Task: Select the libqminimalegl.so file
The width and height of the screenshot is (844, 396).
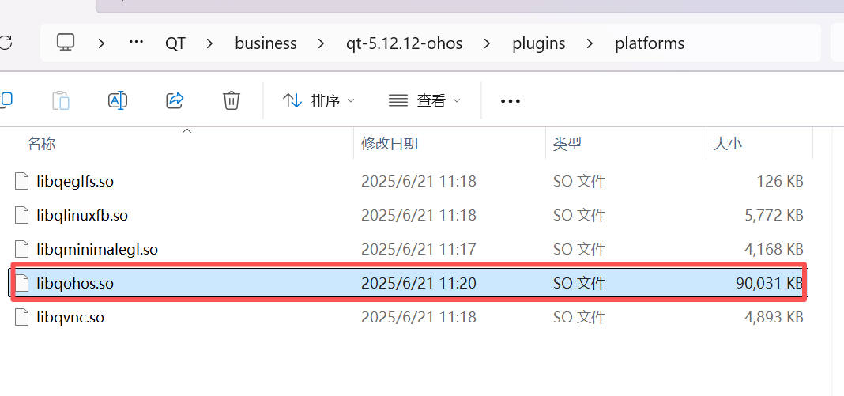Action: point(96,250)
